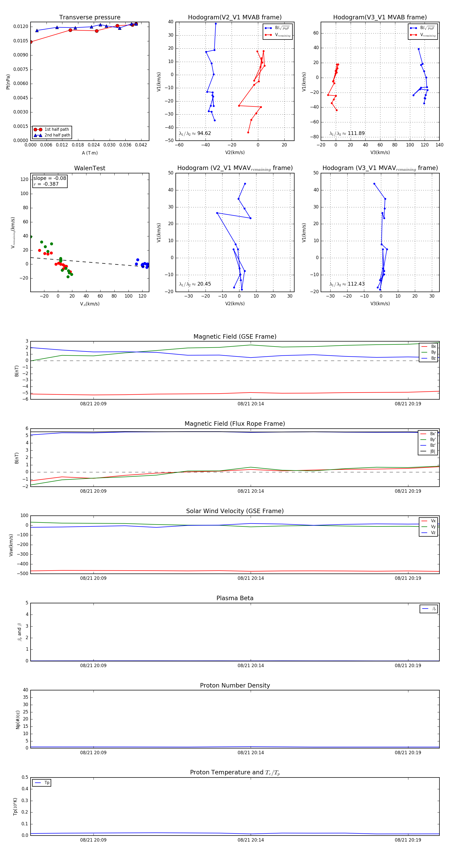Image resolution: width=470 pixels, height=863 pixels.
Task: Select the '|B|' legend entry
Action: 428,451
